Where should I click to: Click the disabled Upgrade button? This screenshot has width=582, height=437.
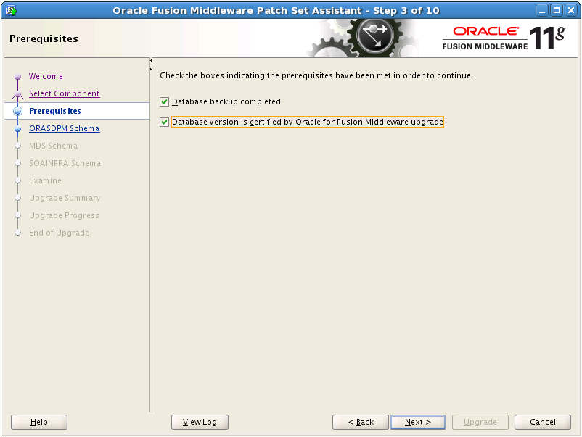(480, 423)
